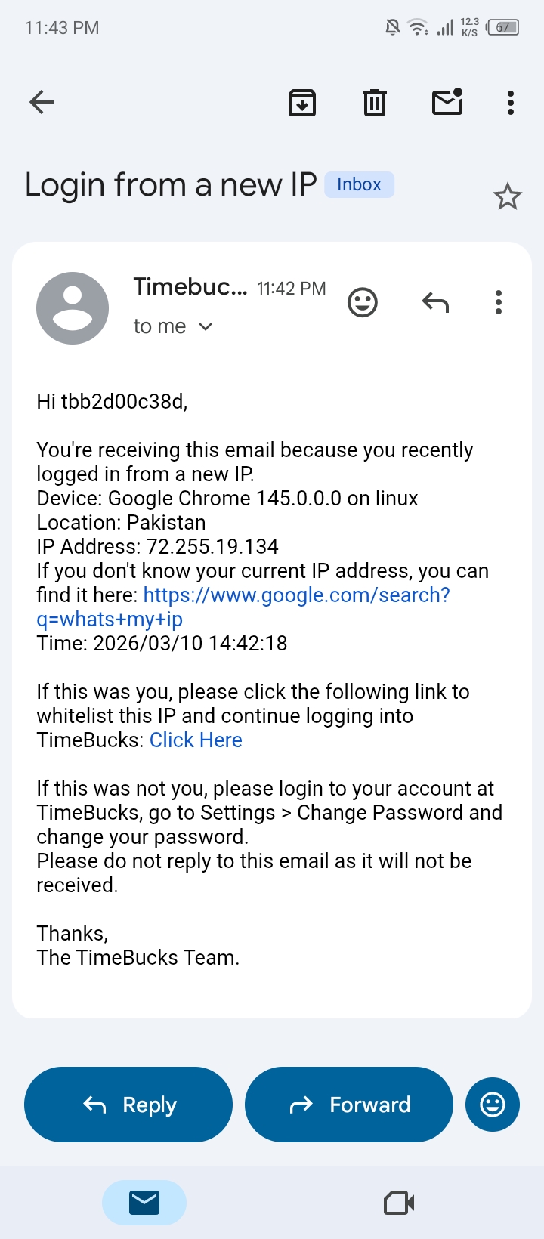Tap the Inbox label chip
Screen dimensions: 544x1239
point(359,184)
